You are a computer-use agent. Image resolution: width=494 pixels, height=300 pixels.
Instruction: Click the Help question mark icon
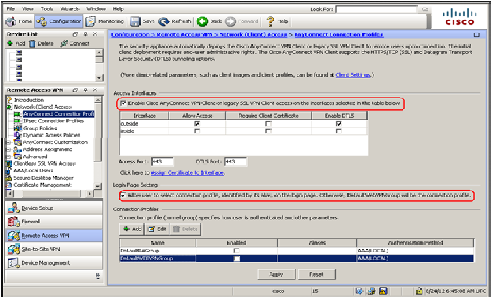pyautogui.click(x=270, y=21)
